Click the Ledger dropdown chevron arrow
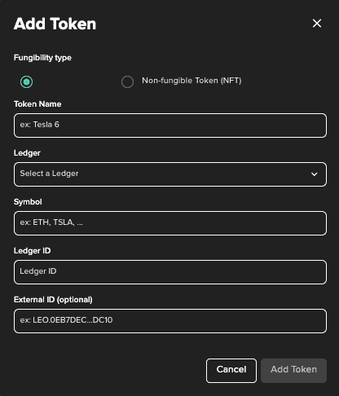 [315, 174]
